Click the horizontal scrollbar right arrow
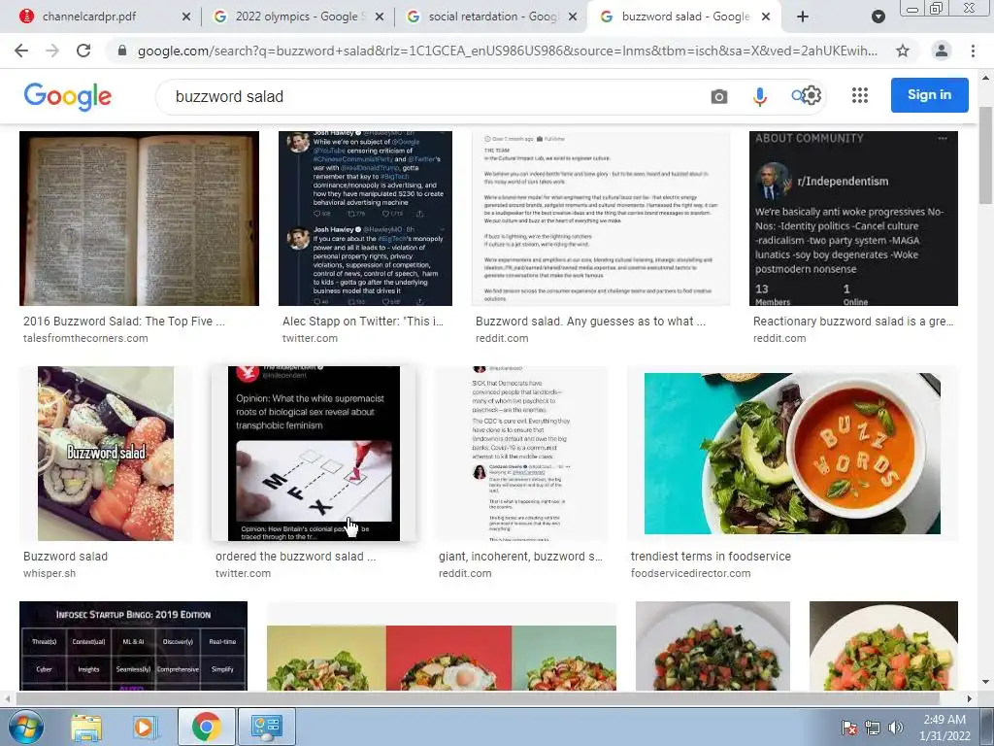994x746 pixels. [x=970, y=698]
